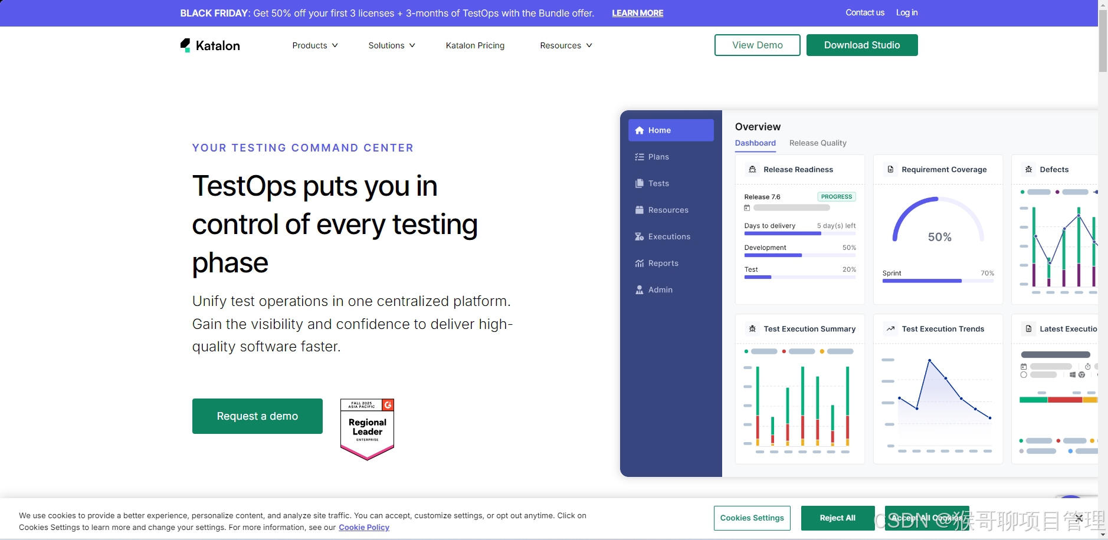
Task: Click the Resources briefcase icon
Action: 640,210
